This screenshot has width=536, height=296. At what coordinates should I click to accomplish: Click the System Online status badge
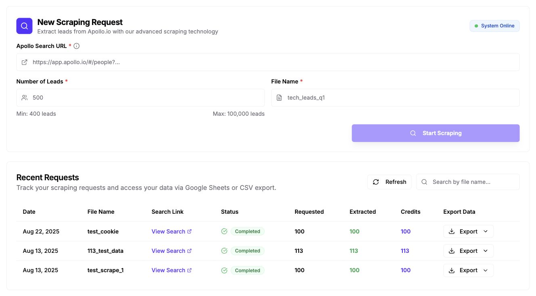click(494, 26)
